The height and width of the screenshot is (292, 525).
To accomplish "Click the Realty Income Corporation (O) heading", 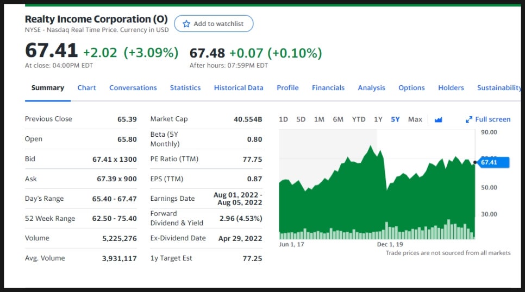I will pos(96,19).
